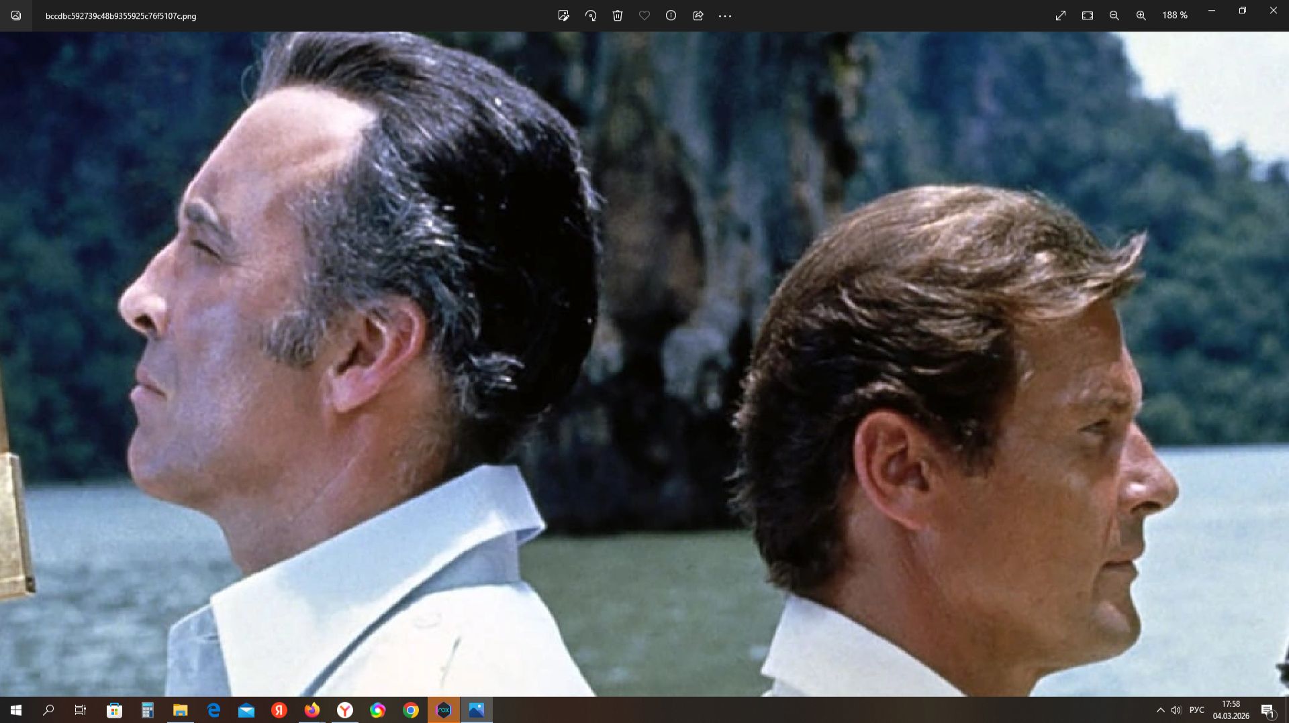Open Calculator from the taskbar
Image resolution: width=1289 pixels, height=723 pixels.
coord(148,710)
